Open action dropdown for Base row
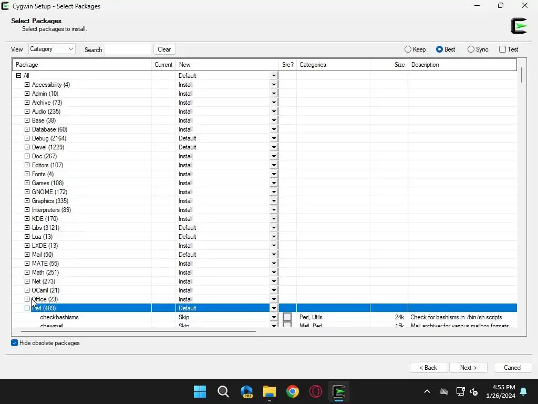 point(273,120)
